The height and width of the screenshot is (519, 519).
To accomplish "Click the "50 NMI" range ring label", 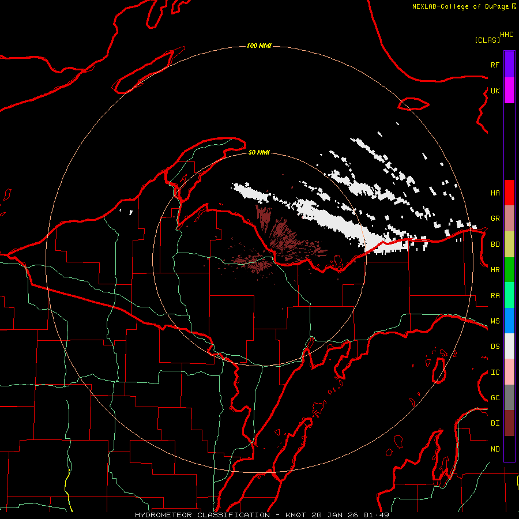I will tap(259, 152).
